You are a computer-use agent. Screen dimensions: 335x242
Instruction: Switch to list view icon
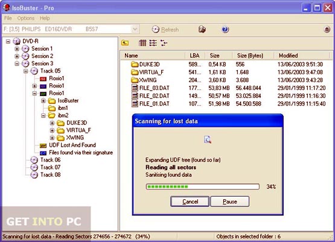click(153, 43)
